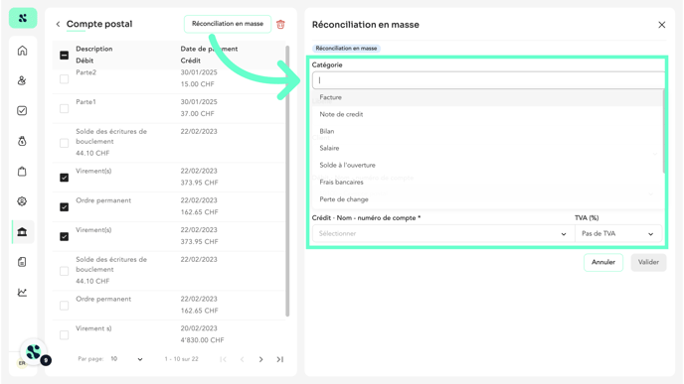Open the shopping bag icon in sidebar
This screenshot has height=384, width=684.
tap(22, 171)
